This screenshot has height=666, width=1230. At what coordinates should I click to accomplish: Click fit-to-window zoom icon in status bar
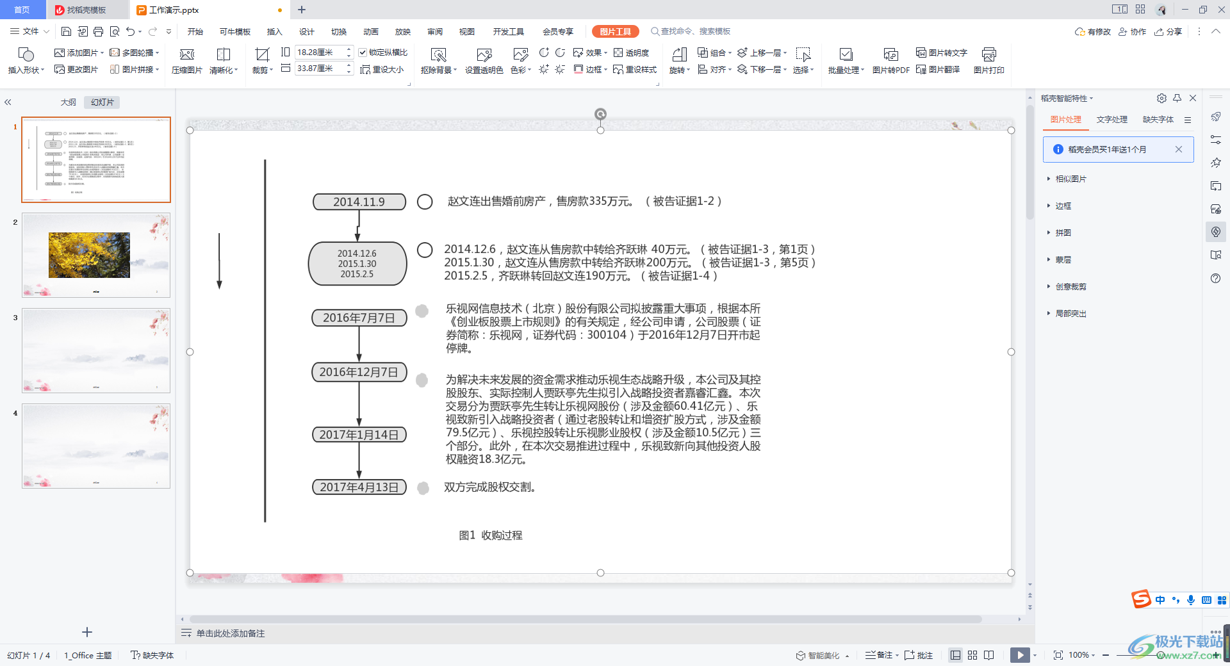1058,654
